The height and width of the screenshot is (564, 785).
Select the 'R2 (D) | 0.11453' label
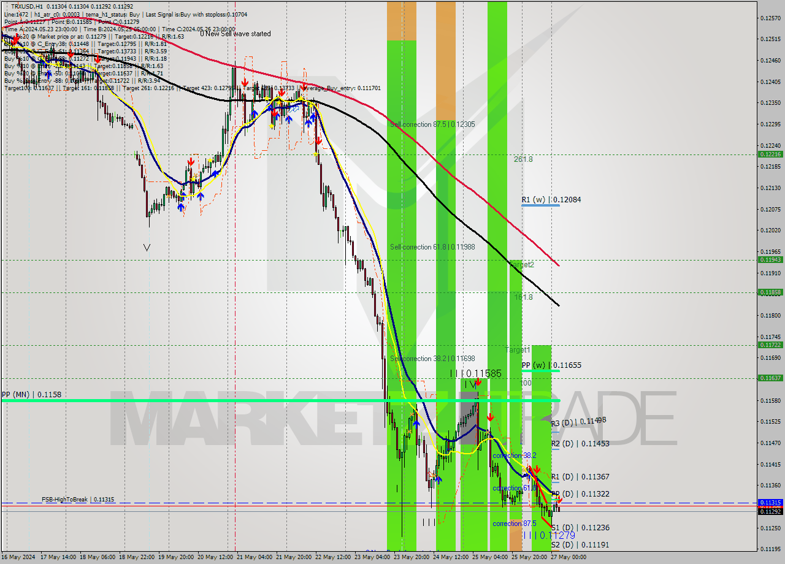(x=580, y=444)
